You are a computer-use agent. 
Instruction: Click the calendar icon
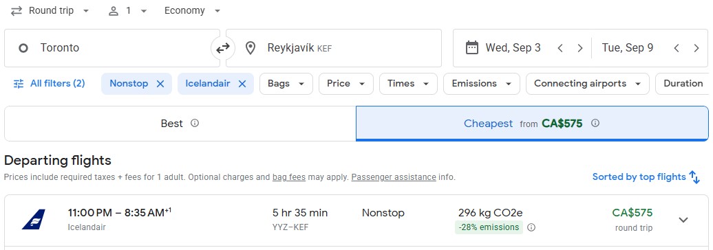pyautogui.click(x=472, y=47)
